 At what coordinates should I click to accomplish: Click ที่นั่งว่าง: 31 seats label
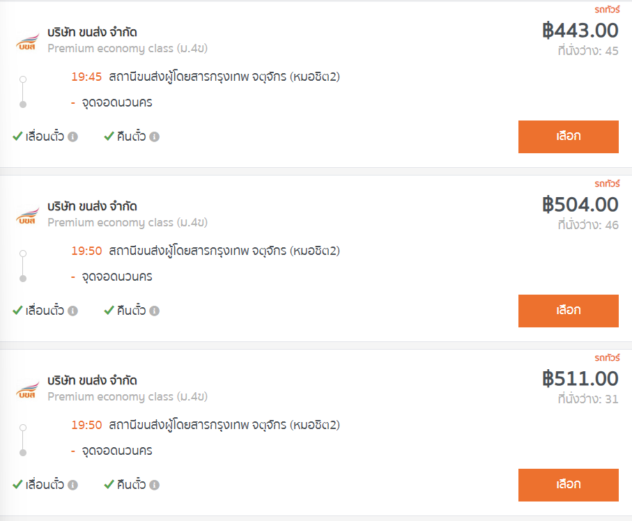coord(588,399)
